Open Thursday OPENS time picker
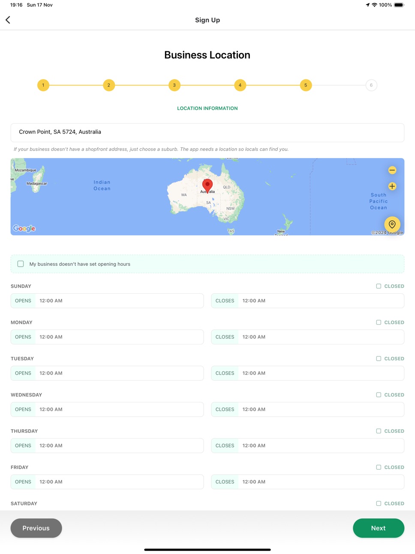 click(107, 445)
